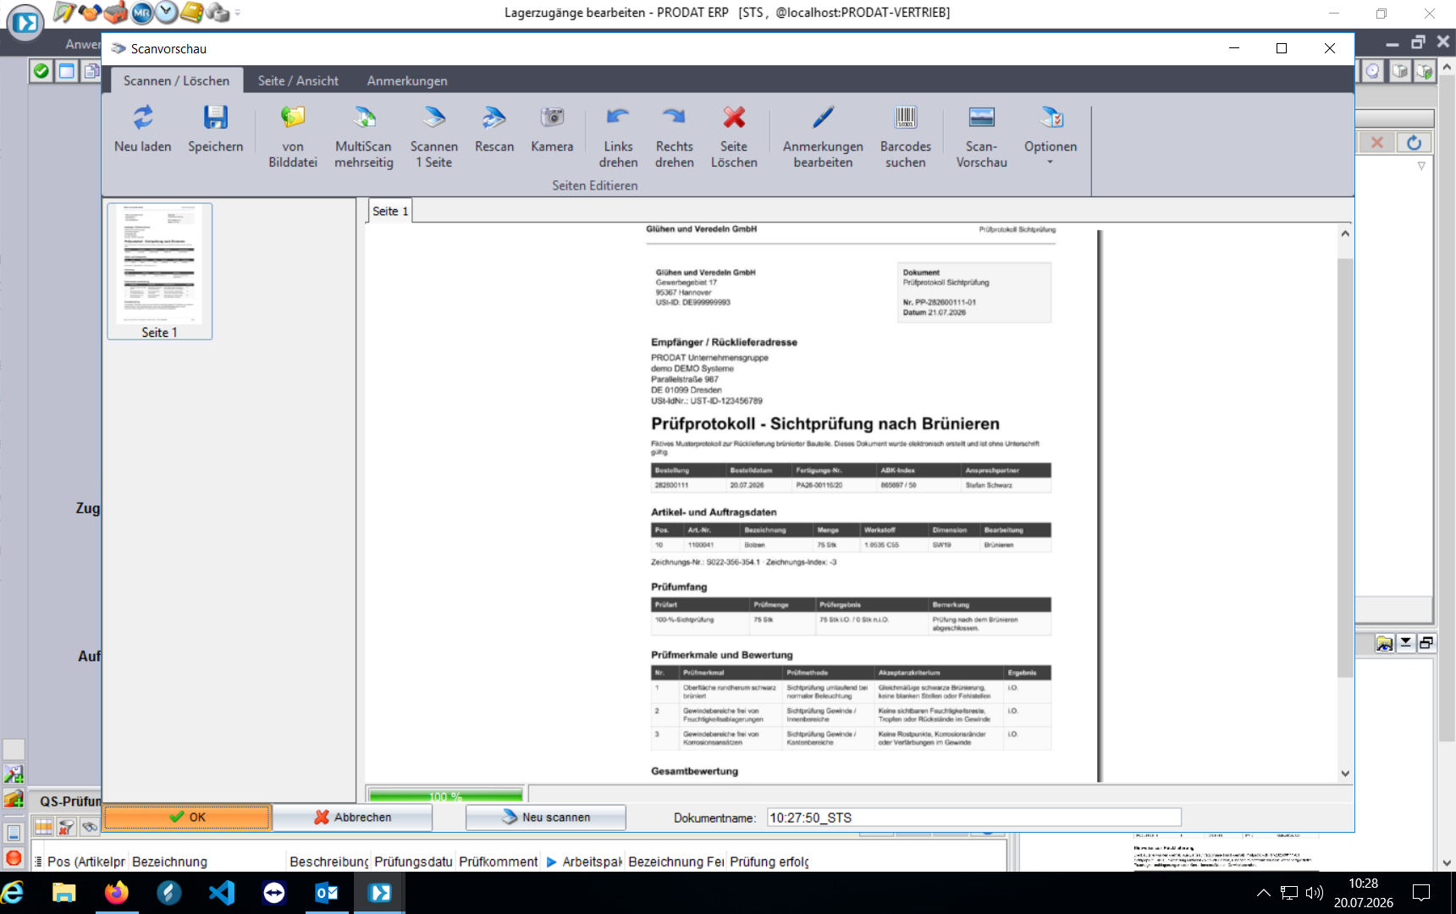The width and height of the screenshot is (1456, 914).
Task: Open File Explorer from the taskbar
Action: click(x=64, y=893)
